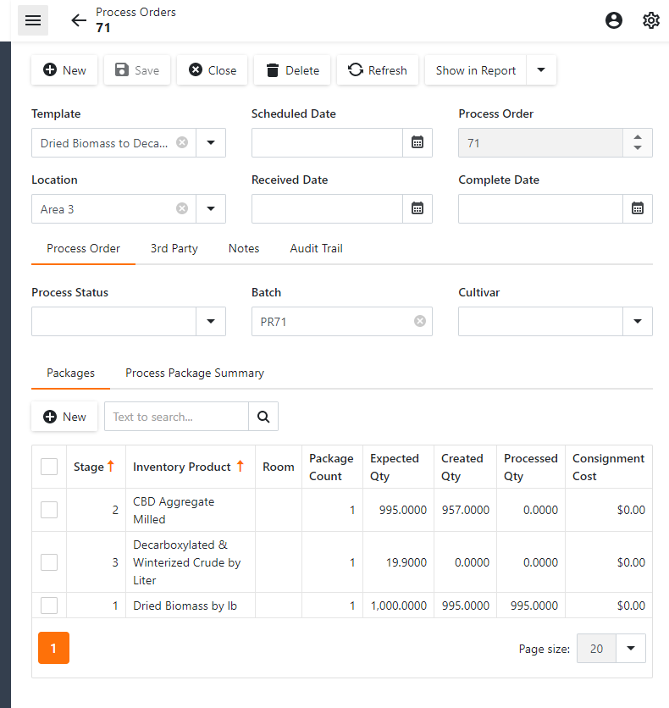669x708 pixels.
Task: Toggle the select-all checkbox in table header
Action: point(49,467)
